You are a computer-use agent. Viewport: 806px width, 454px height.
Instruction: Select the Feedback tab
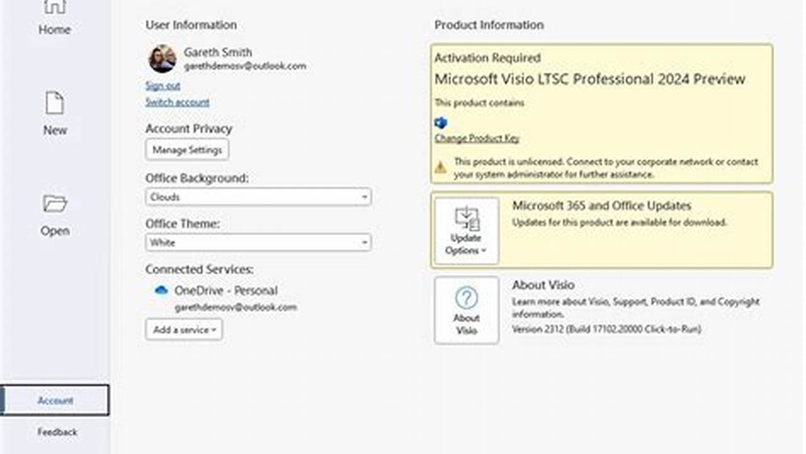(55, 432)
